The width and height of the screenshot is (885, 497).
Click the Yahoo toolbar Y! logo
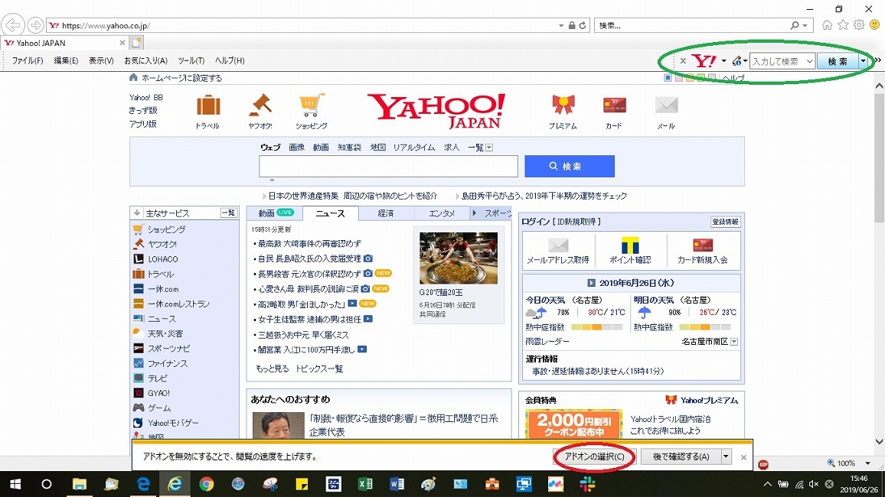(x=704, y=61)
